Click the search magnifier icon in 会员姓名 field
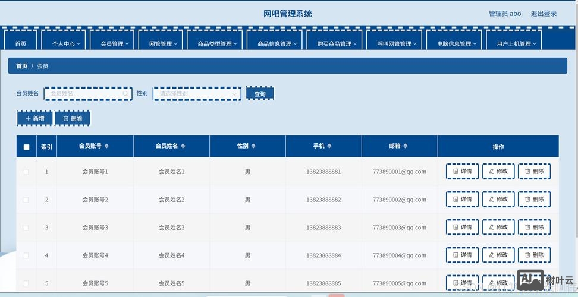The width and height of the screenshot is (578, 297). 125,94
